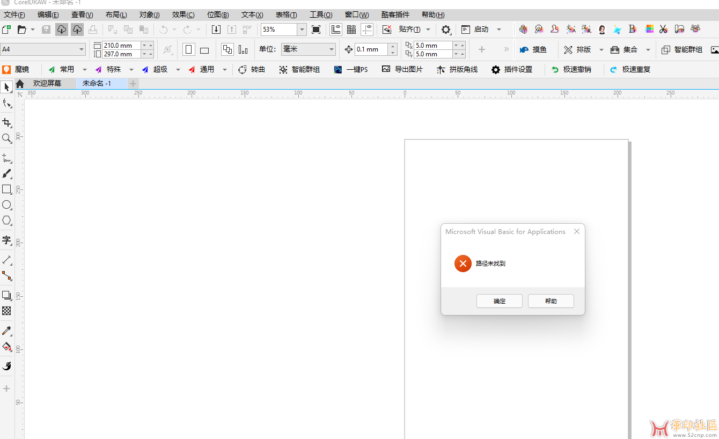Switch to the 欢迎屏幕 tab
The image size is (719, 439).
click(x=47, y=84)
